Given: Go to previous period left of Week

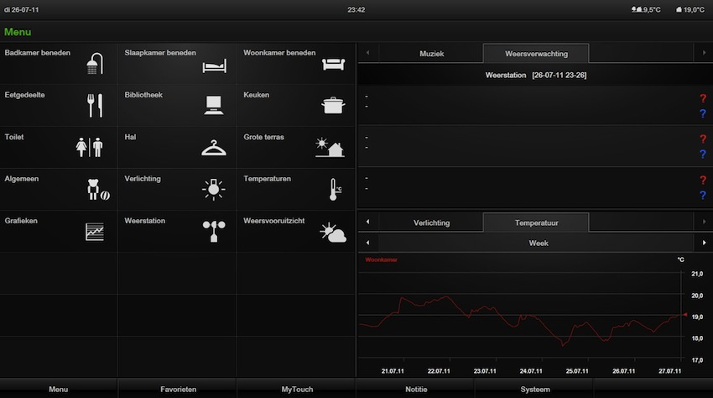Looking at the screenshot, I should tap(367, 244).
